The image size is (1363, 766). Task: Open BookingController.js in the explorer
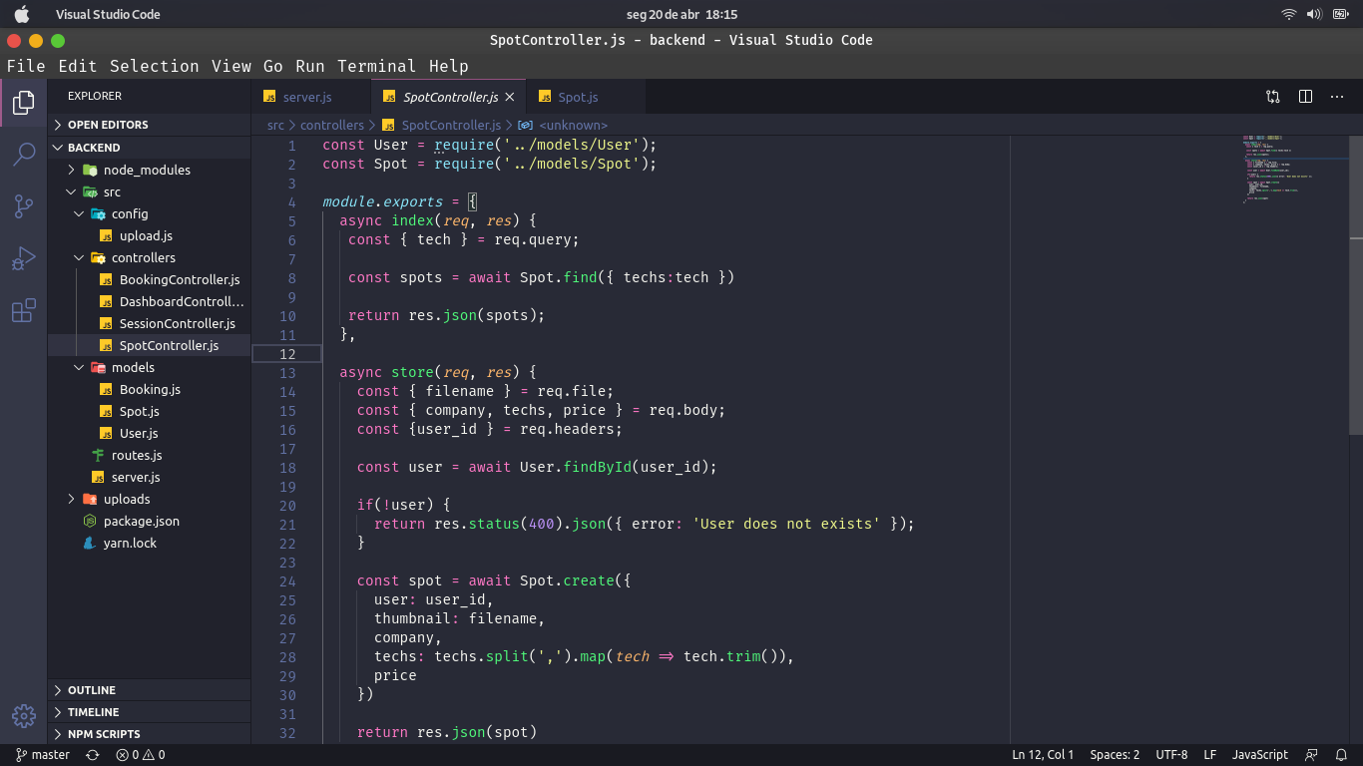(x=150, y=279)
